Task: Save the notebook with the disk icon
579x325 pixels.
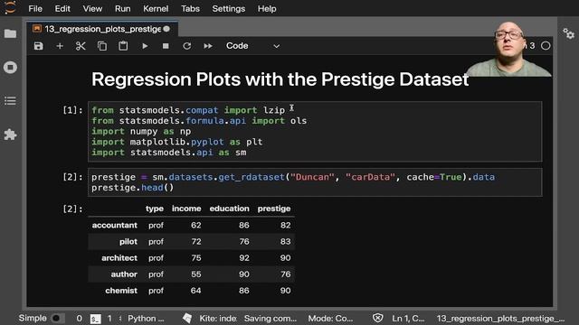Action: (x=38, y=46)
